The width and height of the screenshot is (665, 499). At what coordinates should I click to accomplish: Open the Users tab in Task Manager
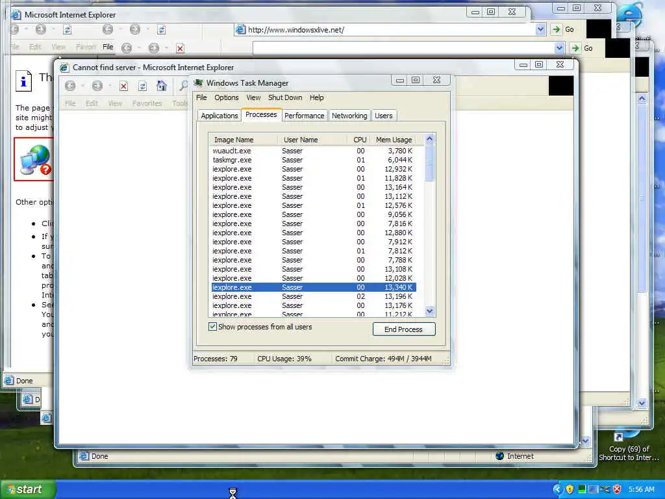383,116
